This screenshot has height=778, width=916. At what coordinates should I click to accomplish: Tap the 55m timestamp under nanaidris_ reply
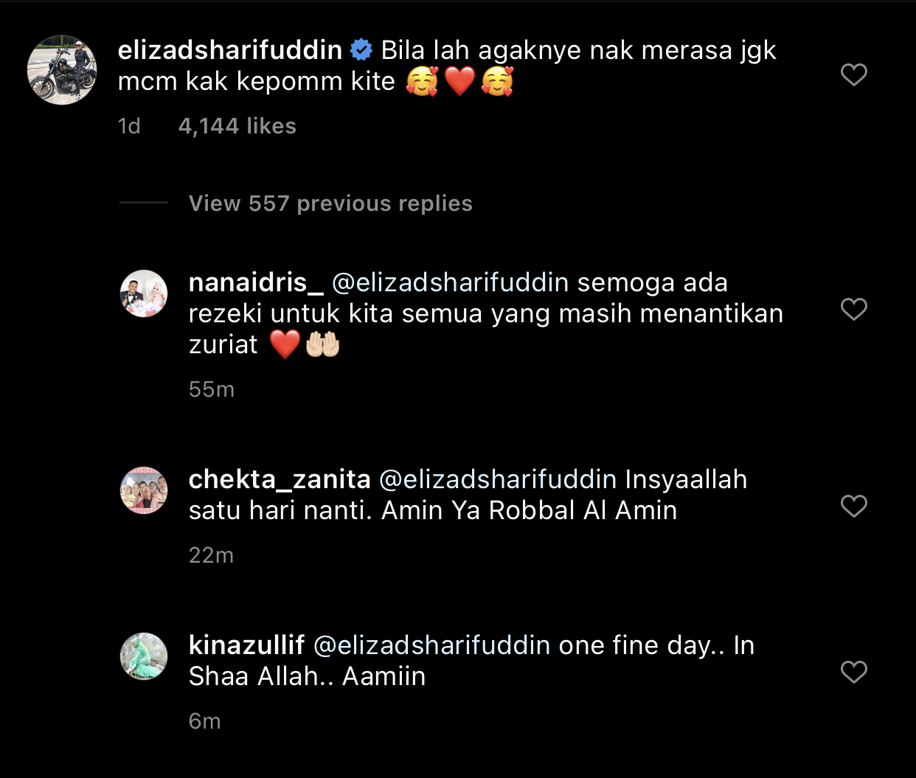click(x=212, y=389)
